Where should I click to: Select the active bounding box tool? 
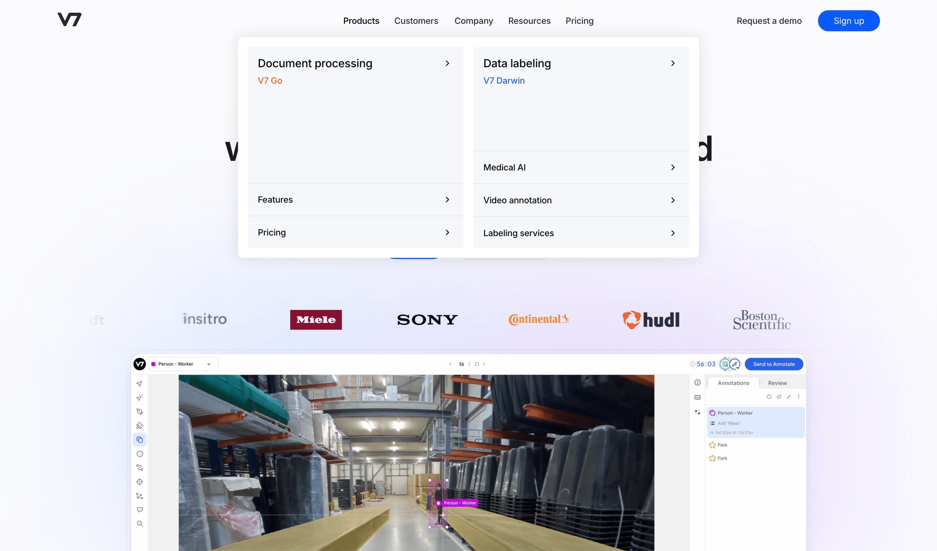(139, 440)
